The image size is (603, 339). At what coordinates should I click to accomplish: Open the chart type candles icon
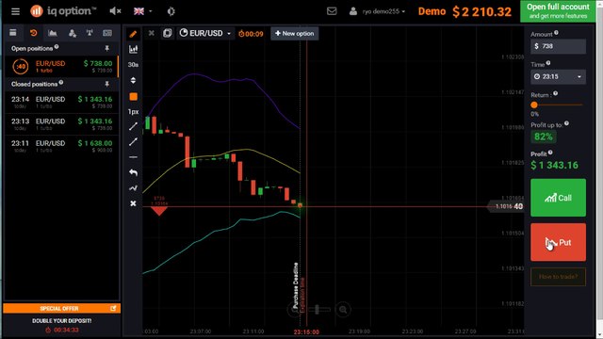point(133,49)
